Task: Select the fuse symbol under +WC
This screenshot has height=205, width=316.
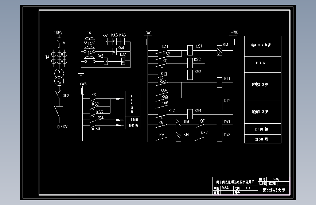Action: click(148, 42)
